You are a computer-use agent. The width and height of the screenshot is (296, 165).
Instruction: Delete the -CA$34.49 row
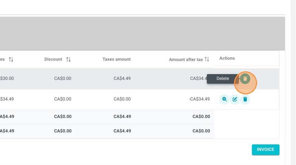pos(245,99)
